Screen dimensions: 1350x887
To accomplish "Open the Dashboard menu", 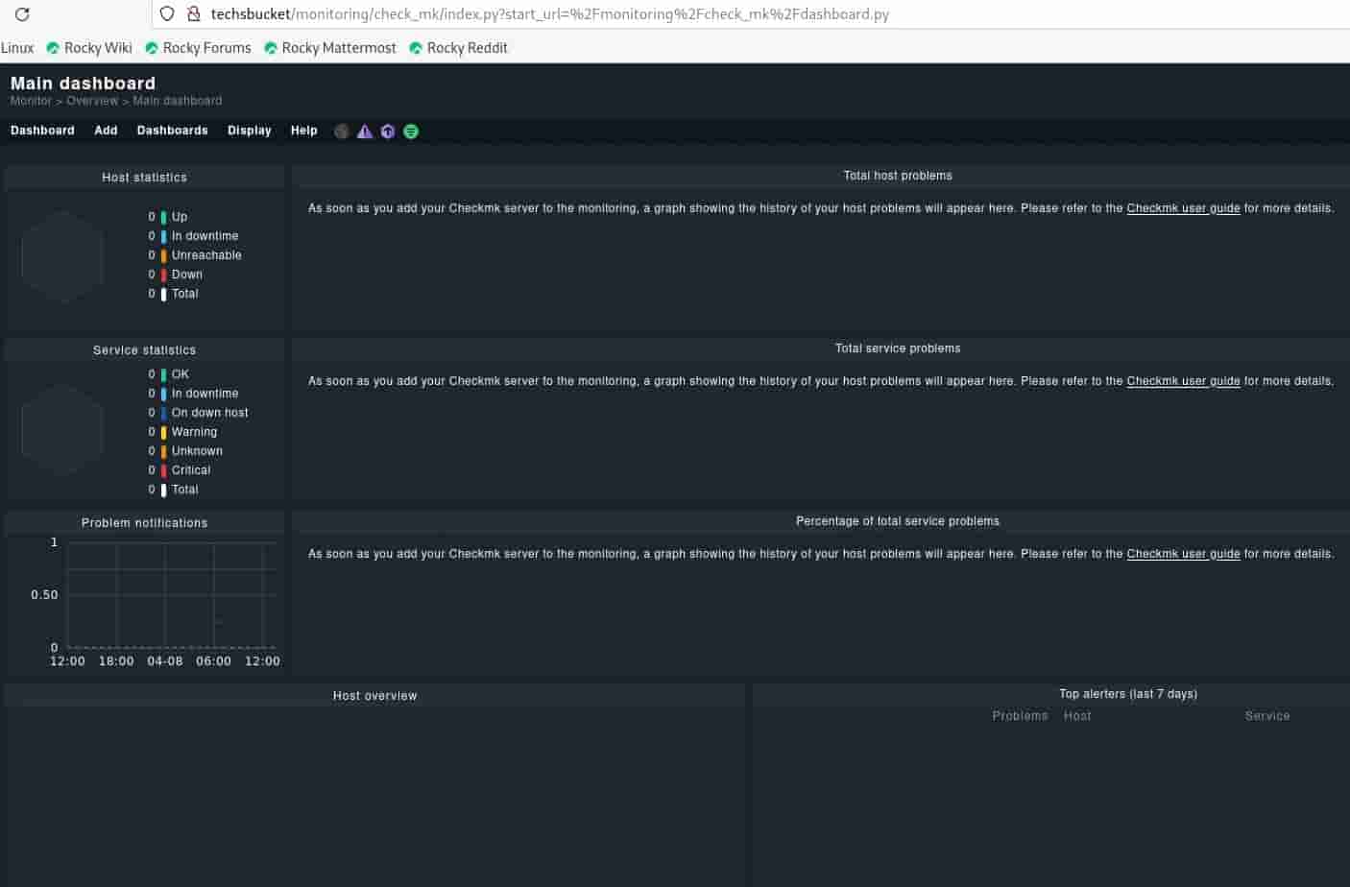I will [42, 131].
